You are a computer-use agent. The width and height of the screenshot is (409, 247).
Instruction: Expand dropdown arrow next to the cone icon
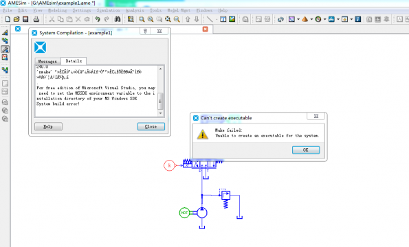(311, 19)
